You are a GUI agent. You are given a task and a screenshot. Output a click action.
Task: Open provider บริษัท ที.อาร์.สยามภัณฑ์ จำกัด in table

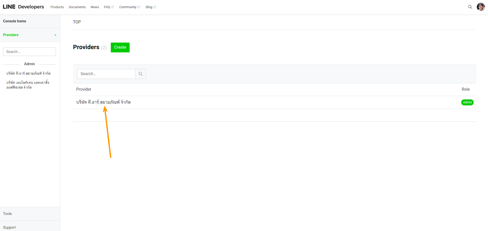103,102
